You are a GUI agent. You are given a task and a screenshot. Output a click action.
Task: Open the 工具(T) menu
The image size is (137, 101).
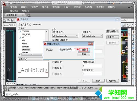click(67, 7)
